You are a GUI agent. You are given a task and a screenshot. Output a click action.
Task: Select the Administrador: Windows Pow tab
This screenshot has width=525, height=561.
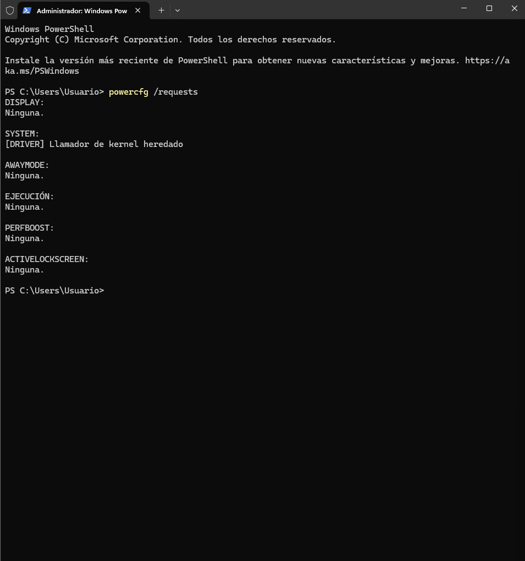[83, 10]
